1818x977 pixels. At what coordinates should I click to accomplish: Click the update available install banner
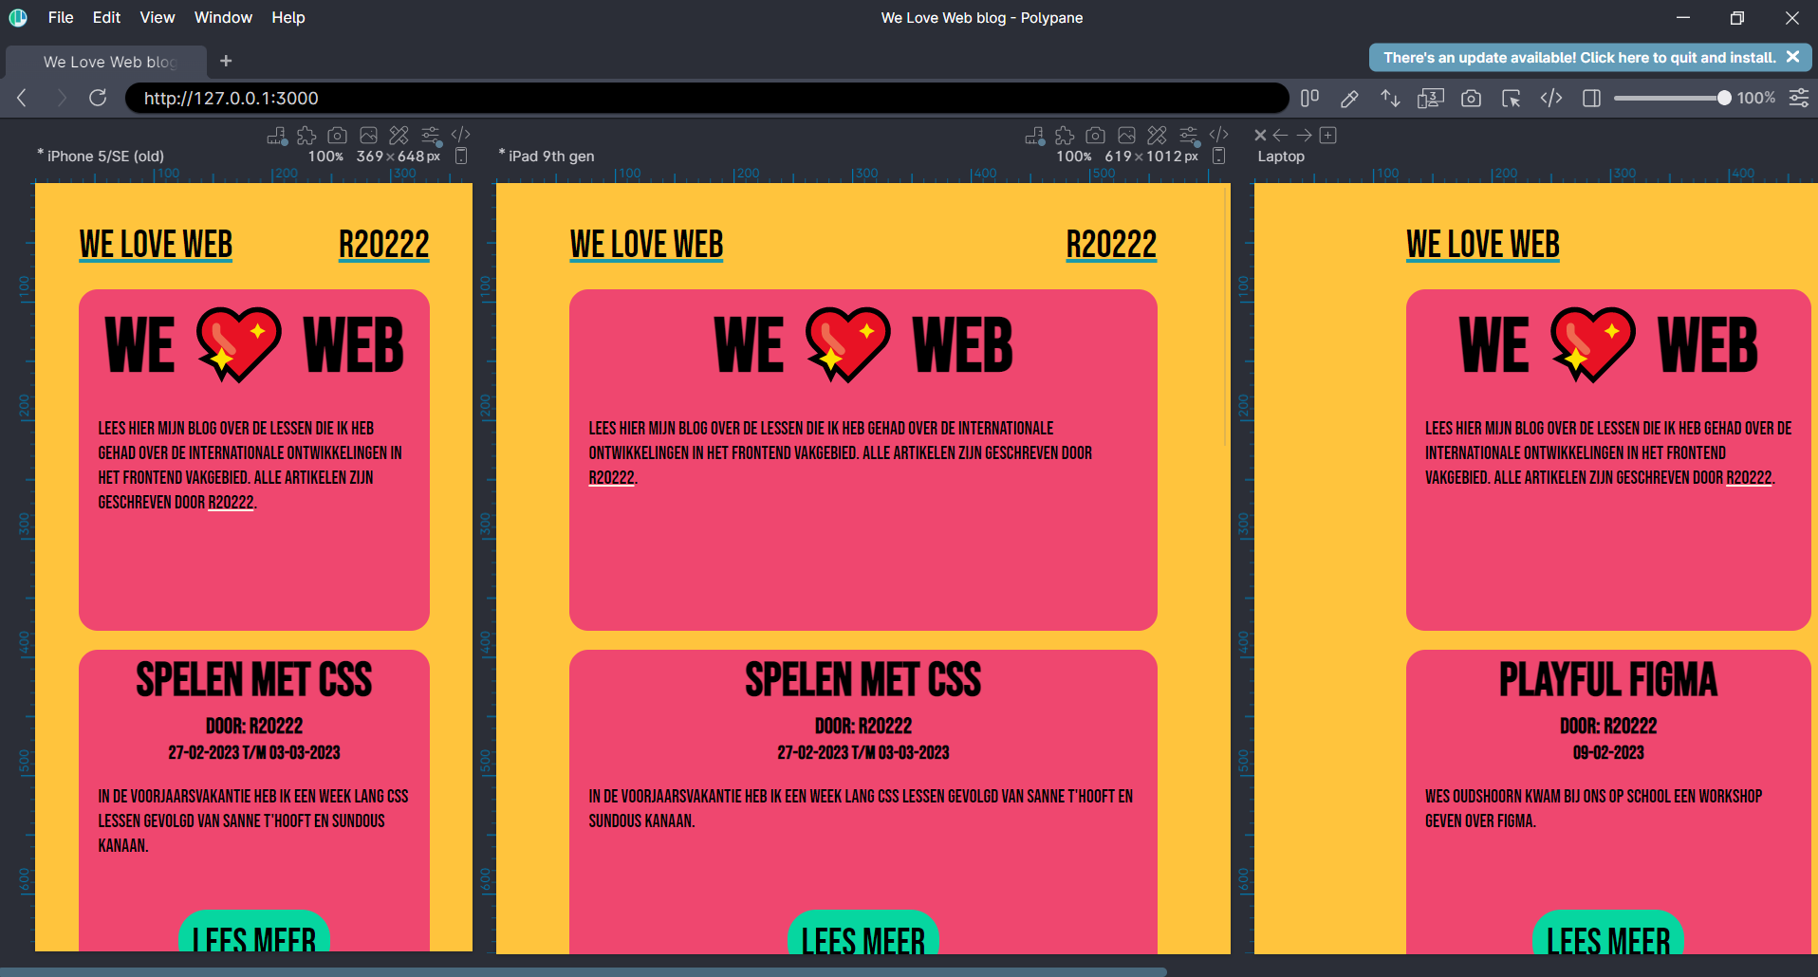1579,57
